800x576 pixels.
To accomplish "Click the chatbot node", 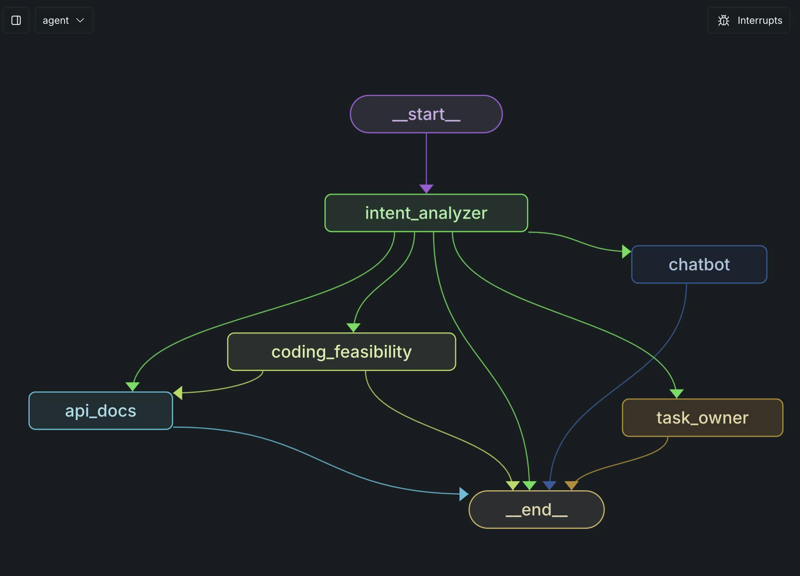I will pos(699,265).
